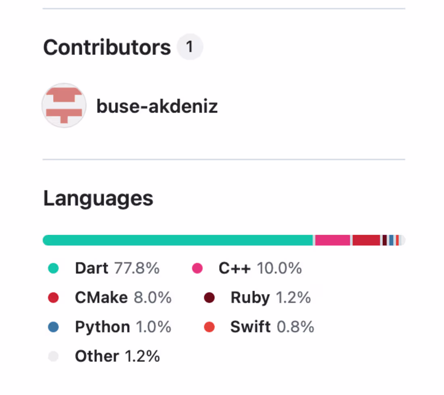This screenshot has height=395, width=444.
Task: Open Ruby 1.2% language link
Action: coord(271,298)
